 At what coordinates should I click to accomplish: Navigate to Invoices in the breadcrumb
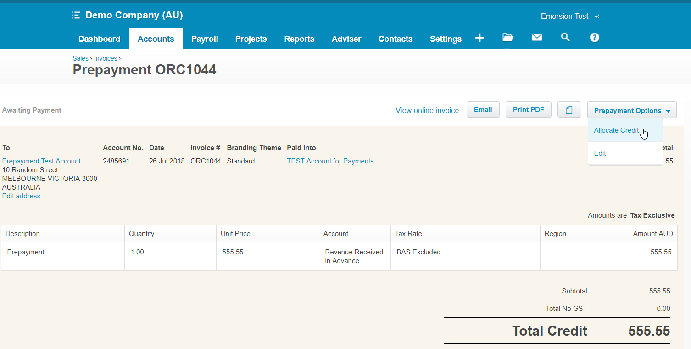(x=106, y=58)
